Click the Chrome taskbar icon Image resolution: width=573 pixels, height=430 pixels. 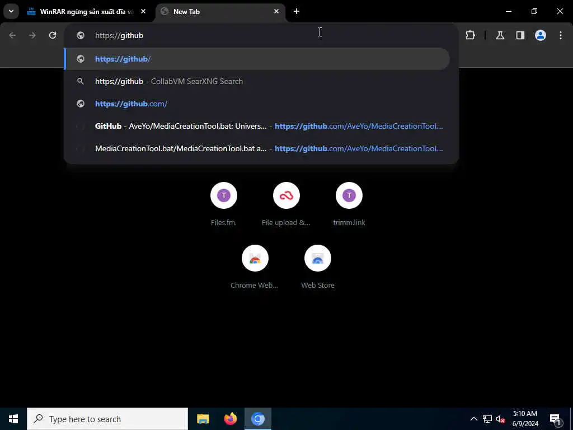pos(258,419)
